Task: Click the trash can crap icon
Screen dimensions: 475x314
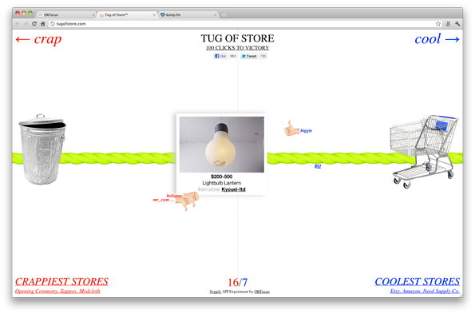Action: pyautogui.click(x=42, y=149)
